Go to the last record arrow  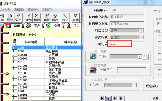pyautogui.click(x=121, y=98)
